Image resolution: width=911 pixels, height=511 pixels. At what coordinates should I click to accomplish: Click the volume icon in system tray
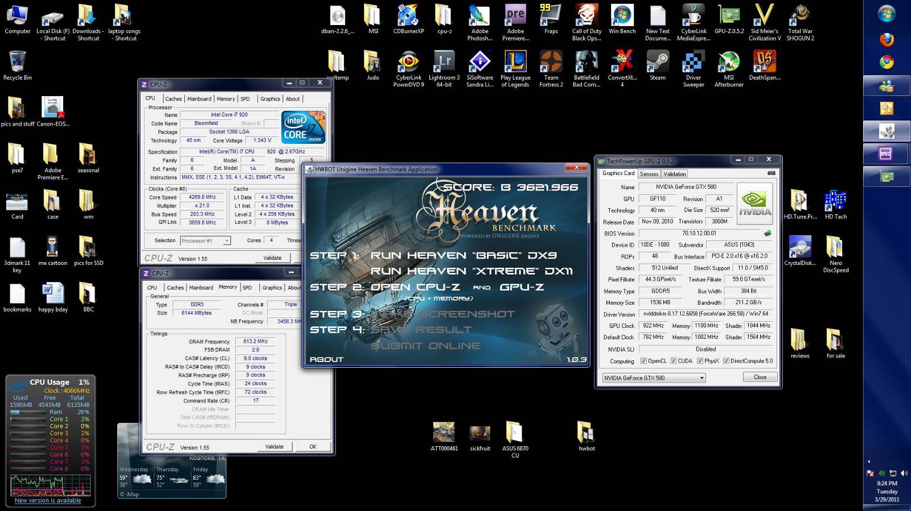tap(904, 473)
